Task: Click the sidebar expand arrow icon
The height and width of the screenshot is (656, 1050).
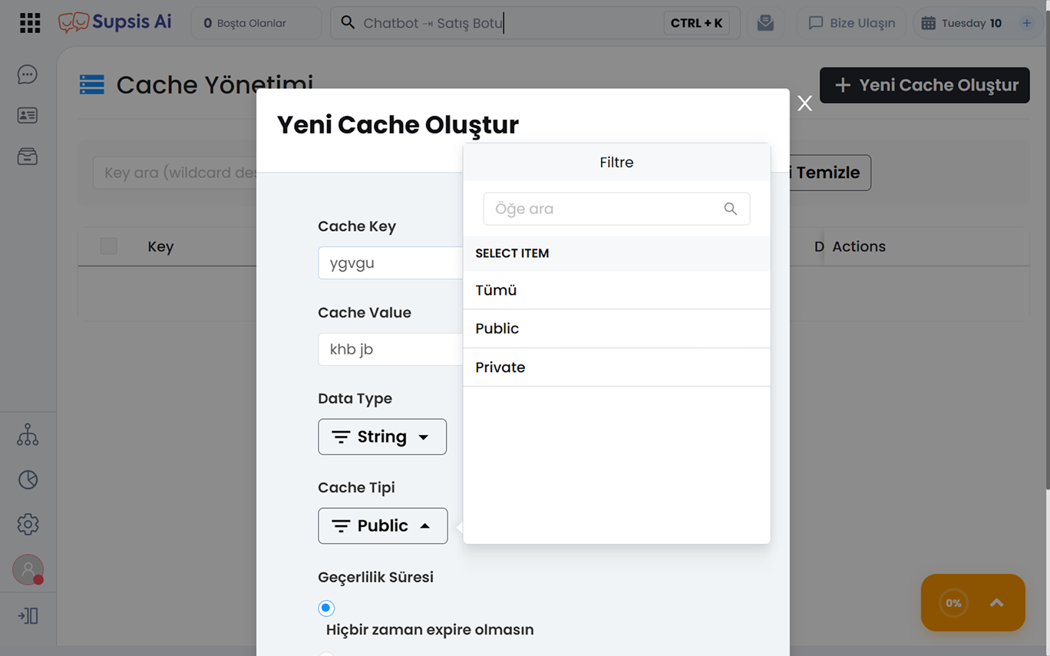Action: pos(28,616)
